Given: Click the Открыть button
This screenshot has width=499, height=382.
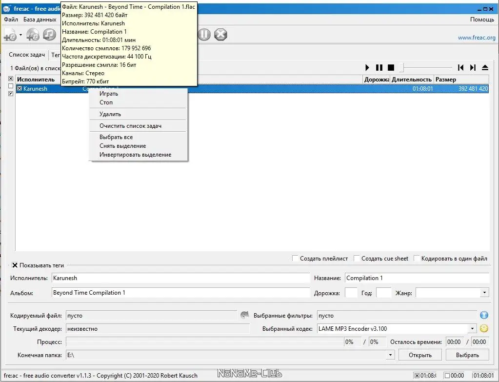Looking at the screenshot, I should [419, 355].
